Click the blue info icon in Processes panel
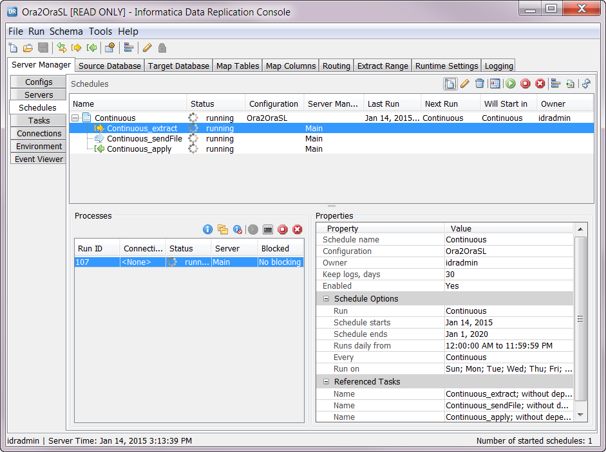This screenshot has width=606, height=452. 207,230
